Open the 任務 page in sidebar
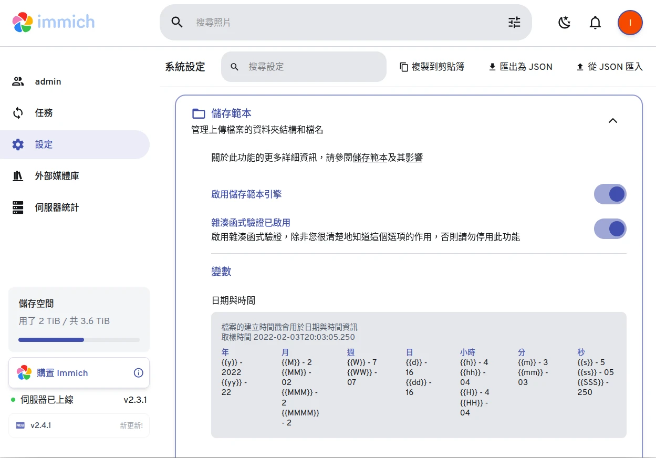The width and height of the screenshot is (656, 458). pos(44,113)
